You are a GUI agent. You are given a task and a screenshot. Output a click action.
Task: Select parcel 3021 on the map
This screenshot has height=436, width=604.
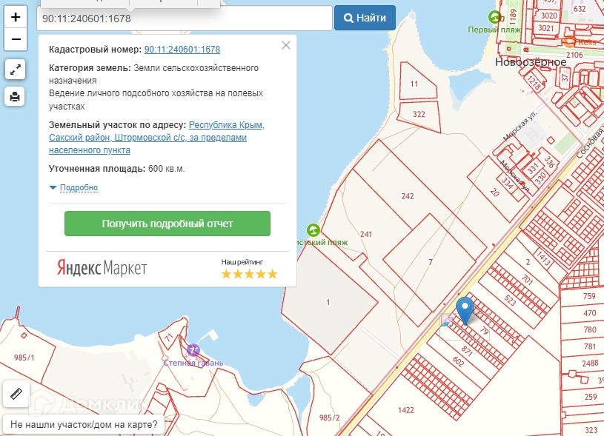tap(546, 27)
